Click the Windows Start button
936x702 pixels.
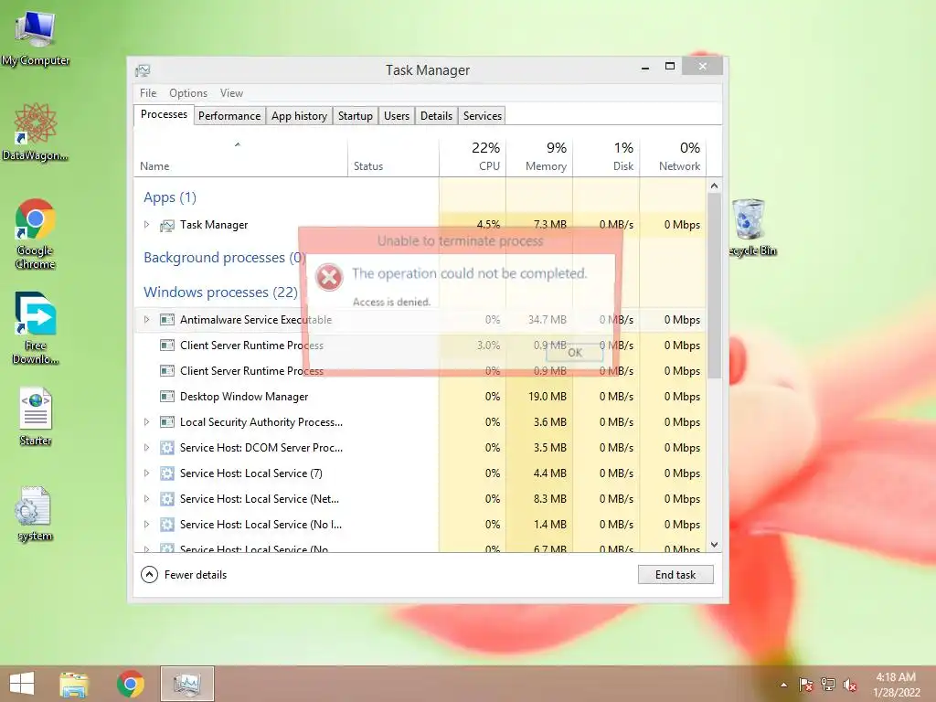pyautogui.click(x=22, y=684)
